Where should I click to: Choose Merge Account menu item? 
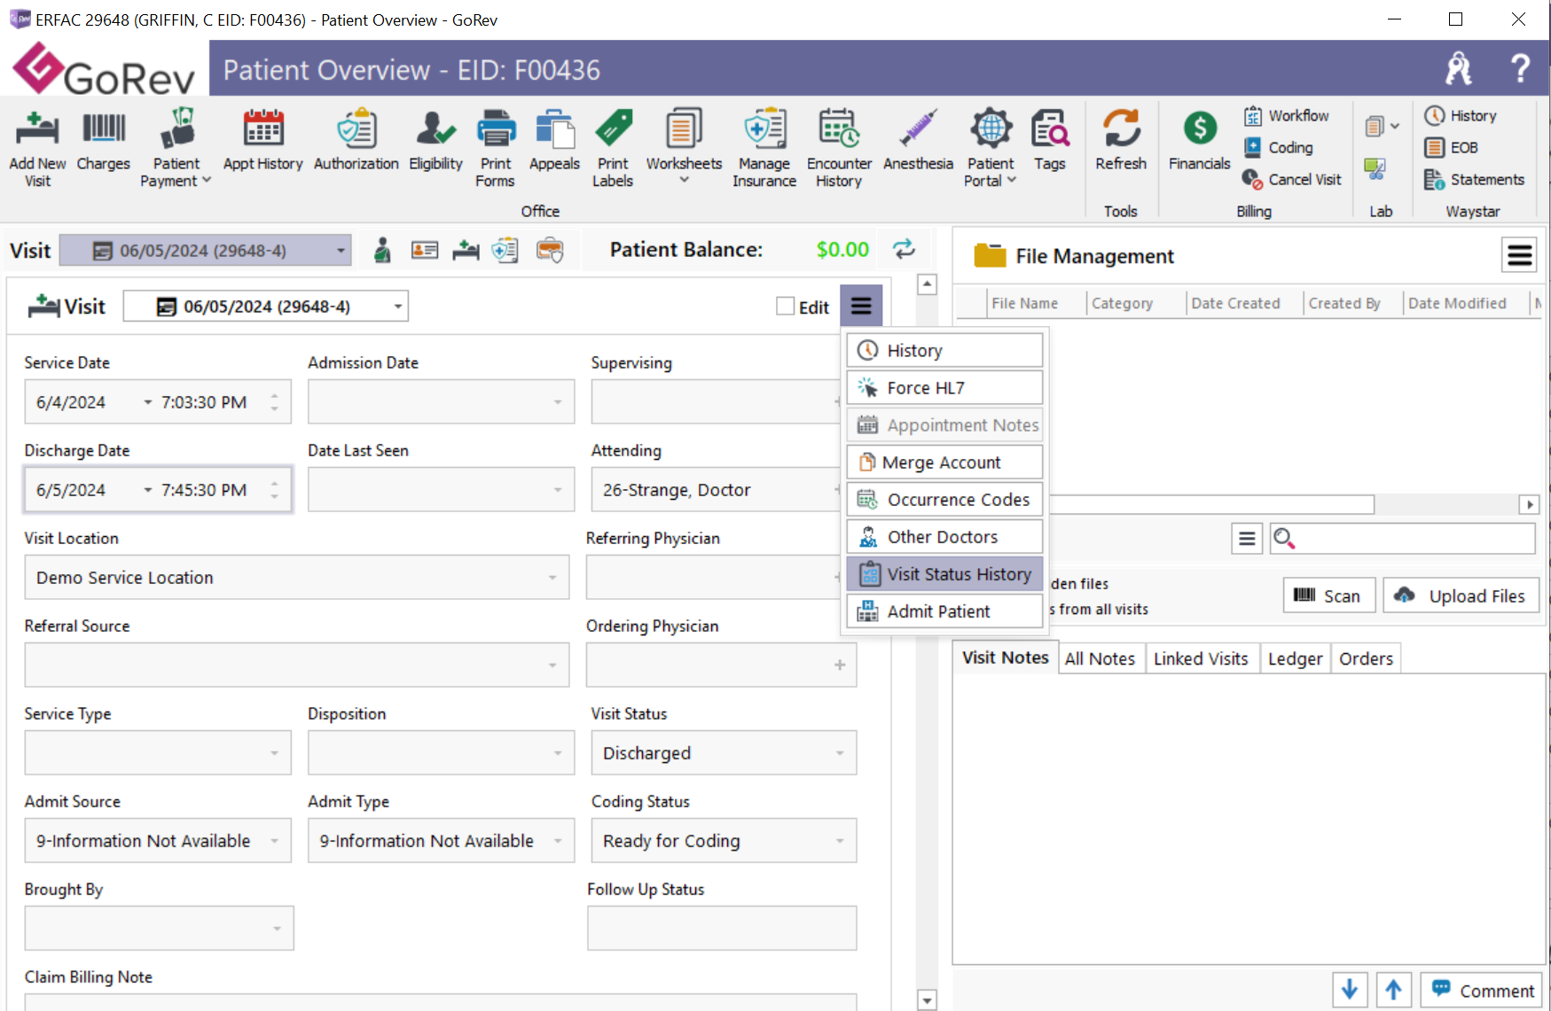pos(944,462)
